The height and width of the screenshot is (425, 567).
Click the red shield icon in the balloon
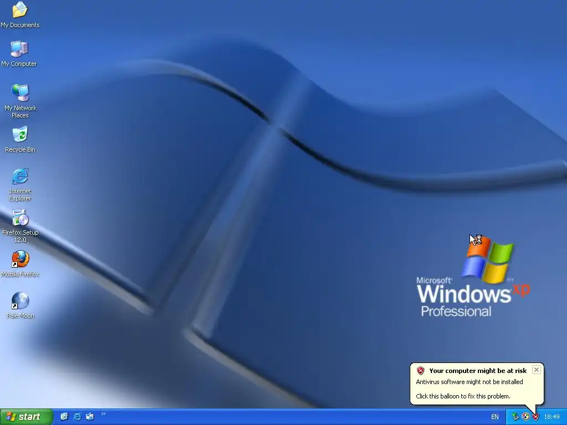[x=420, y=370]
